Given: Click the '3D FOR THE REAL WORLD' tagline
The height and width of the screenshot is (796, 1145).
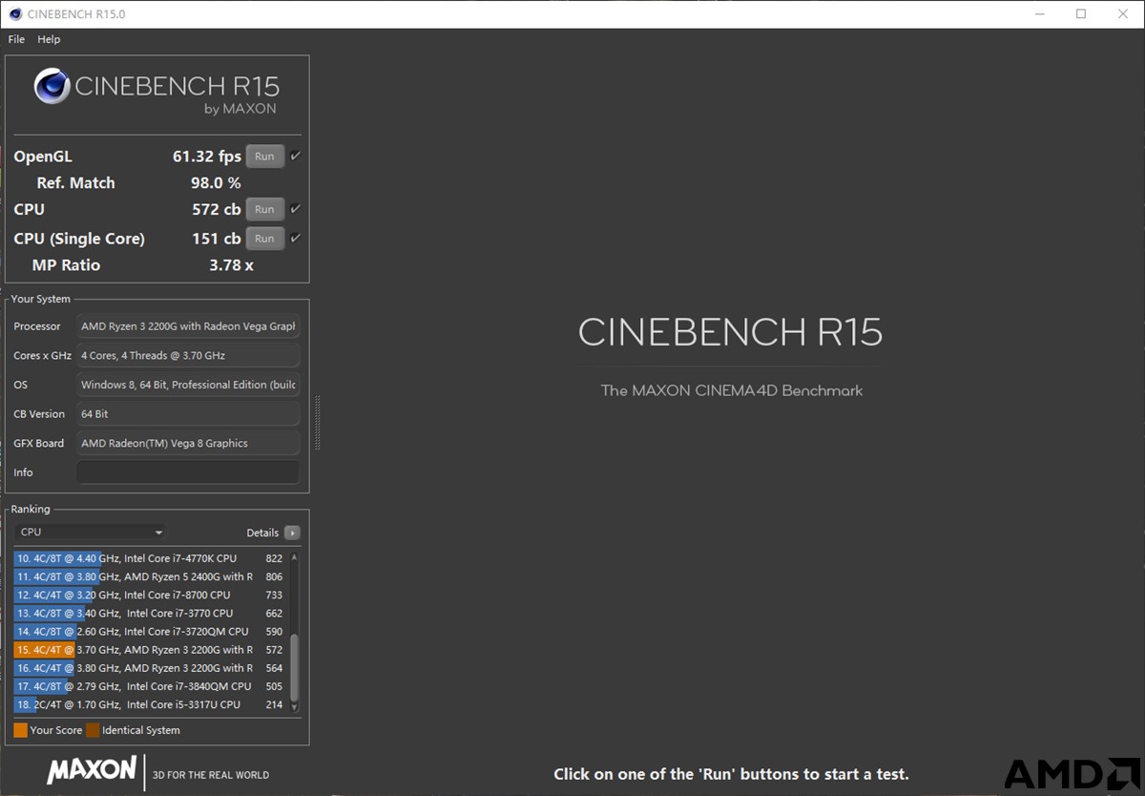Looking at the screenshot, I should 212,775.
